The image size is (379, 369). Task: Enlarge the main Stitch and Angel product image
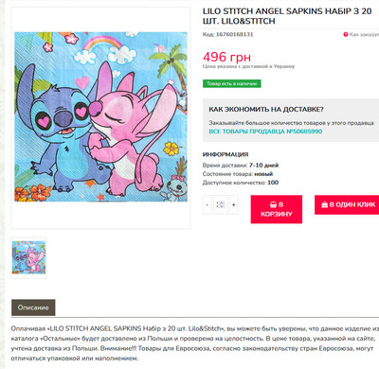pos(100,116)
